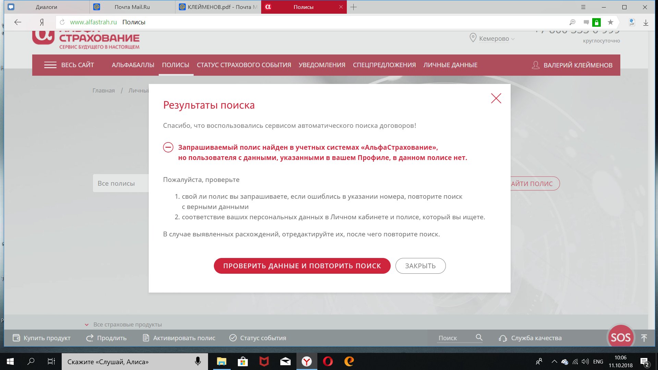This screenshot has height=370, width=658.
Task: Click the 'Найти полис' button behind dialog
Action: point(535,184)
